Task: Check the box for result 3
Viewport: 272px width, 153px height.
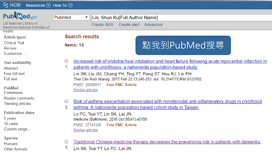Action: (x=66, y=142)
